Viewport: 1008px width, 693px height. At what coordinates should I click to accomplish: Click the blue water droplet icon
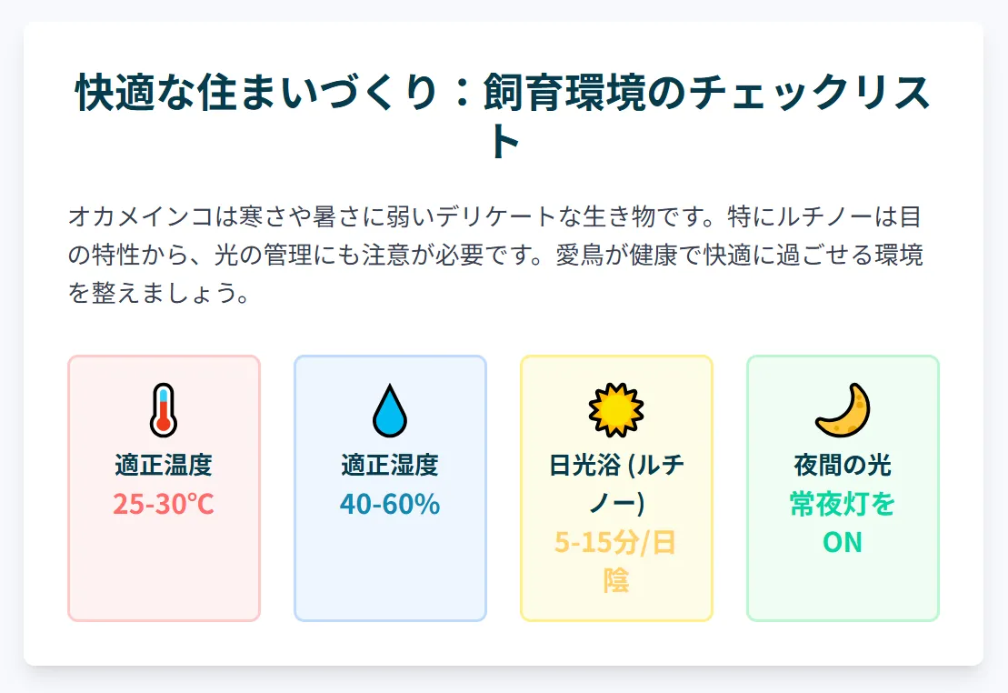pyautogui.click(x=390, y=410)
